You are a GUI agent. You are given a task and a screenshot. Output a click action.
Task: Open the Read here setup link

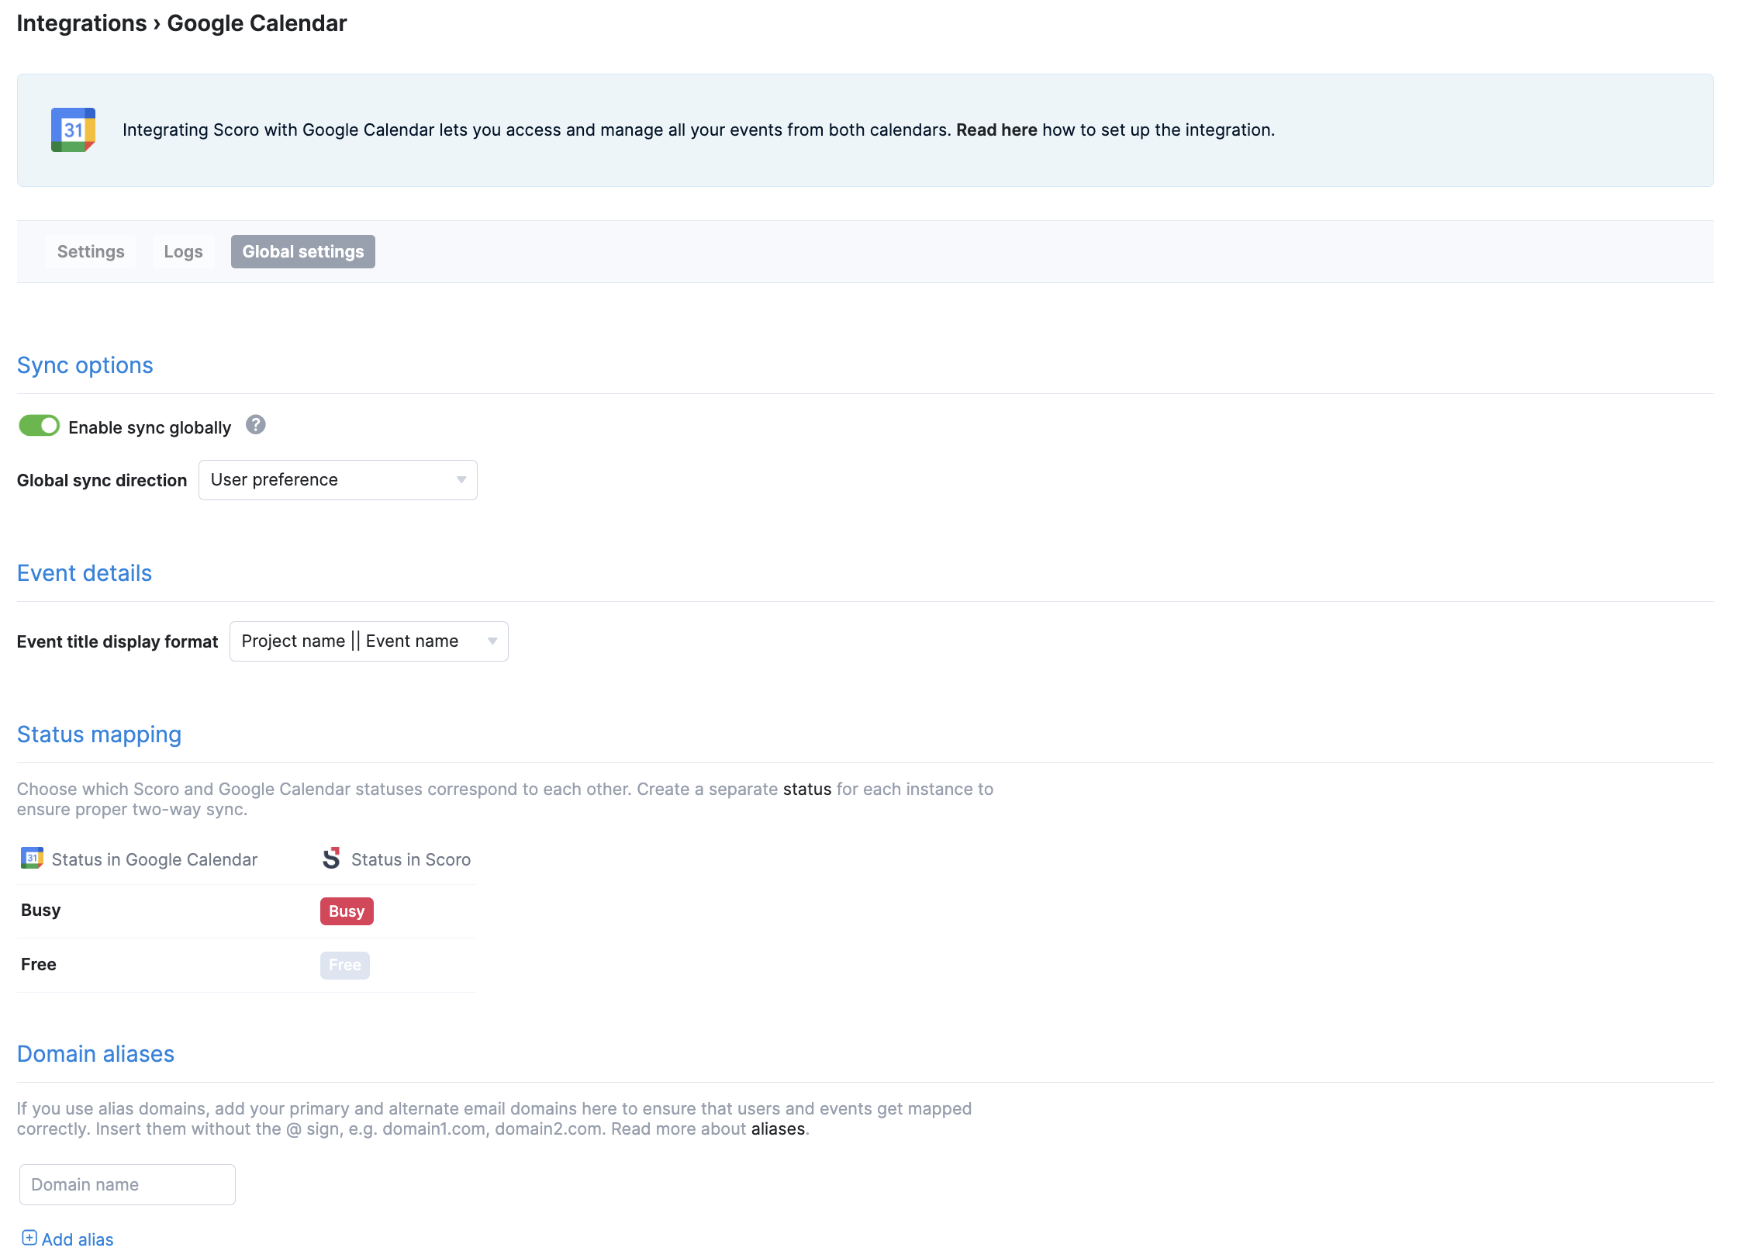[x=996, y=130]
